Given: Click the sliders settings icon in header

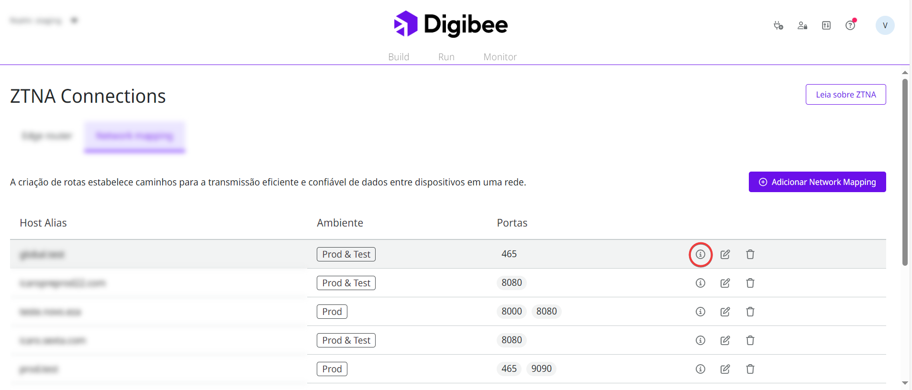Looking at the screenshot, I should click(826, 25).
